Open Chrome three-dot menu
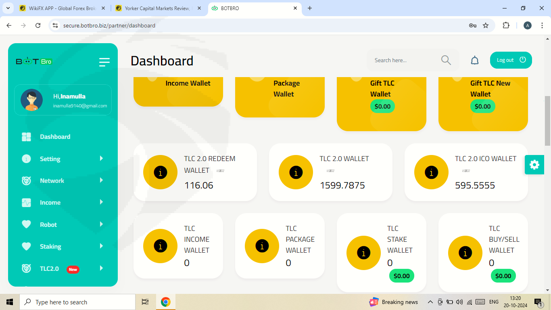Image resolution: width=551 pixels, height=310 pixels. click(x=542, y=25)
